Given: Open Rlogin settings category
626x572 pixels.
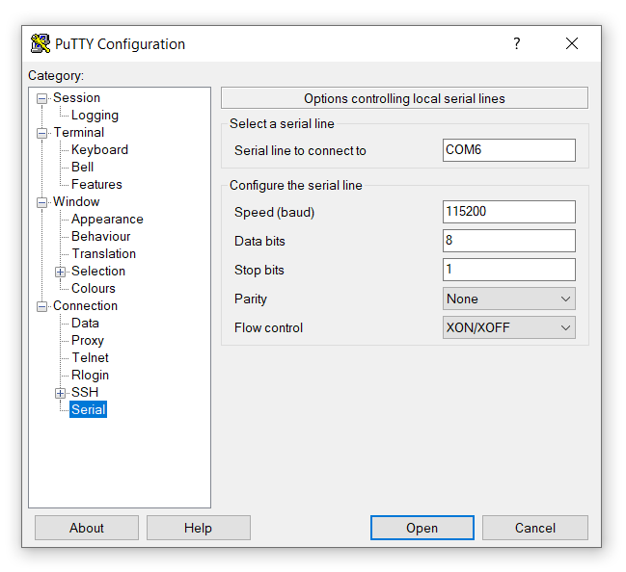Looking at the screenshot, I should 90,376.
